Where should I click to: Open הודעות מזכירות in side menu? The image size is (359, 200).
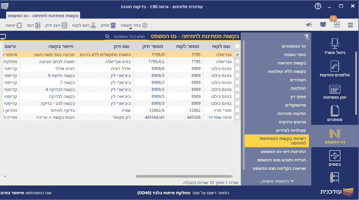pyautogui.click(x=292, y=113)
